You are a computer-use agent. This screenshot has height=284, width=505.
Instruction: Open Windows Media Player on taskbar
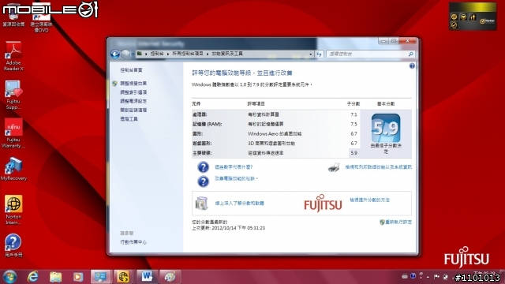(x=77, y=277)
